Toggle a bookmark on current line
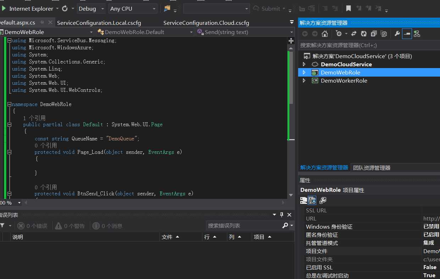Image resolution: width=440 pixels, height=279 pixels. point(349,9)
